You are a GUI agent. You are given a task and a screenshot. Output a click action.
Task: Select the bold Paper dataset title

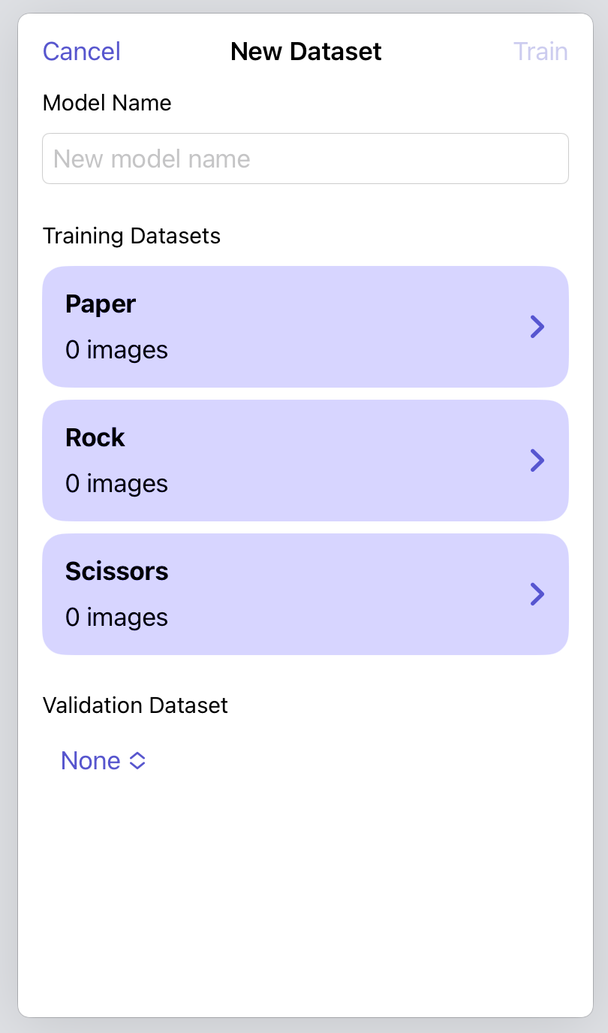point(101,304)
